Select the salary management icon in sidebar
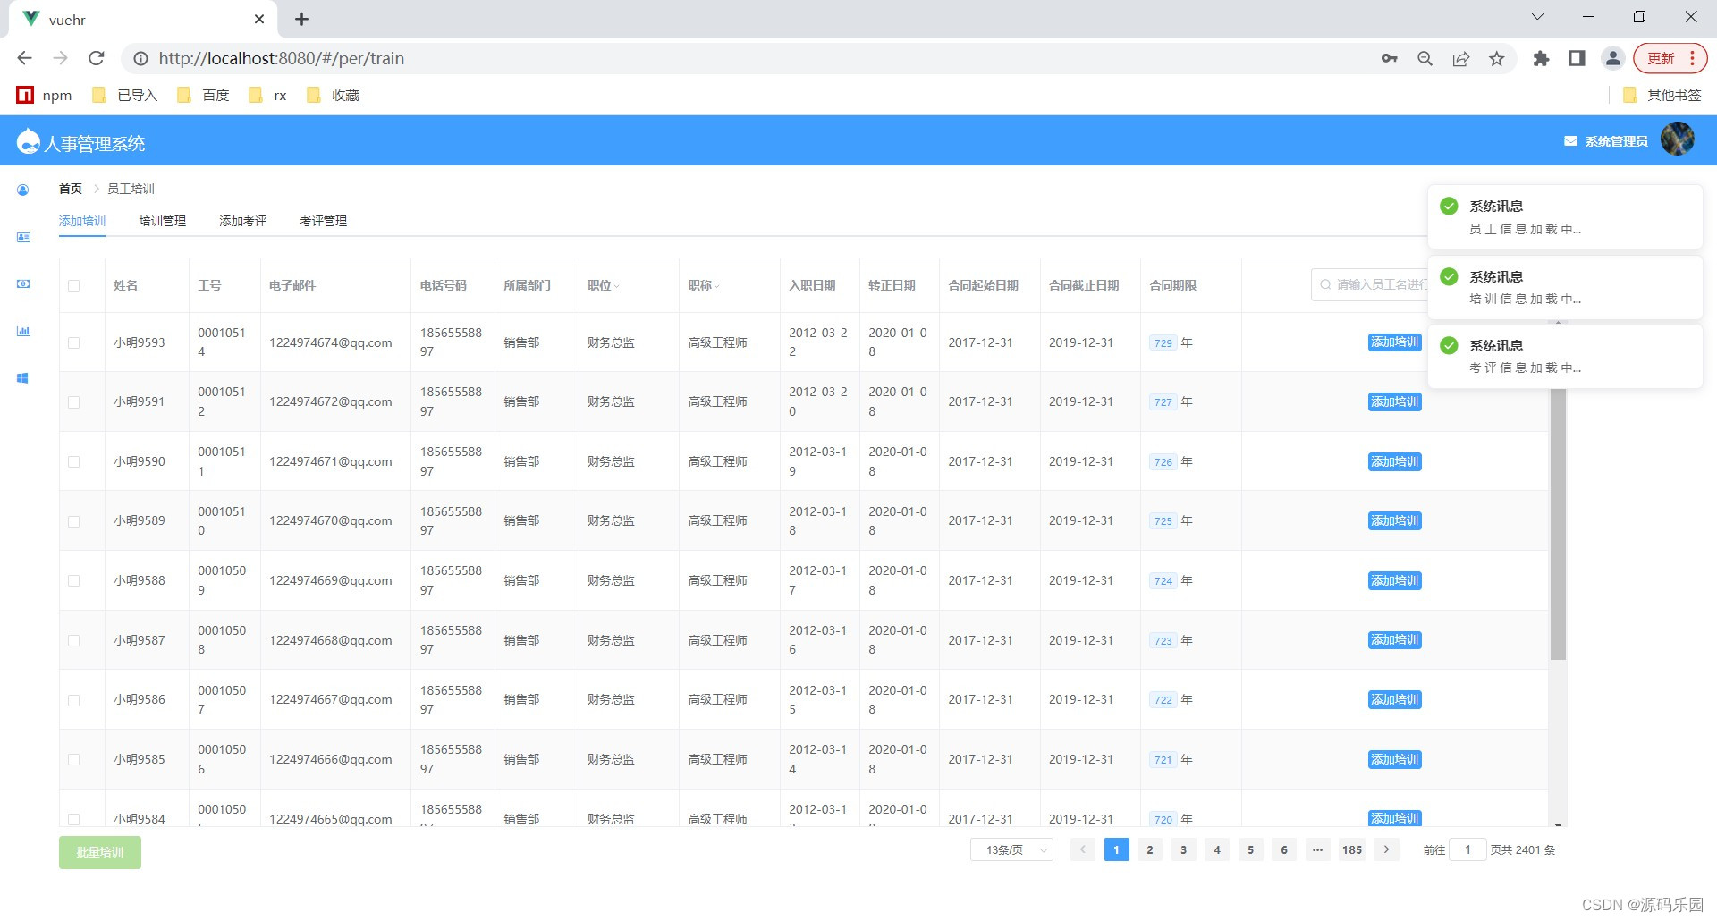Viewport: 1717px width, 921px height. click(22, 283)
